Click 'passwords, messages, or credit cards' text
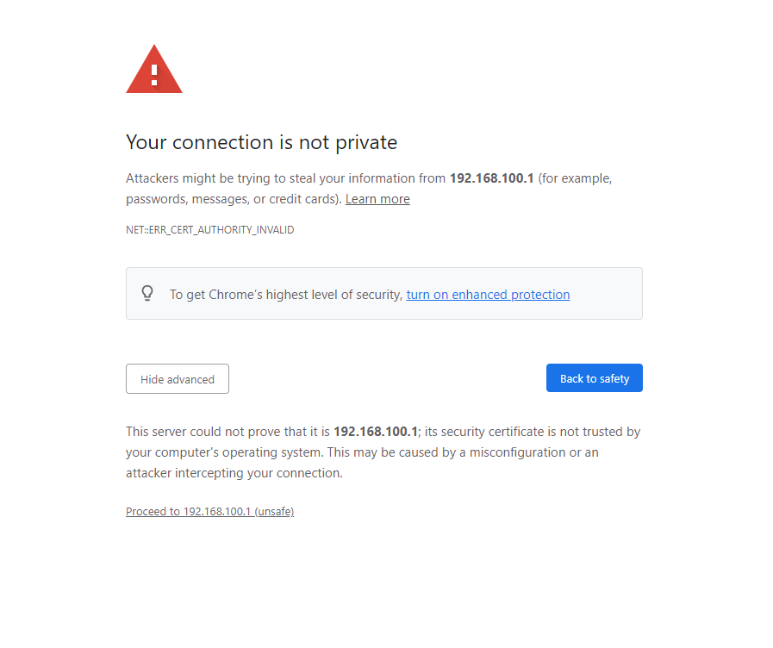 point(233,199)
